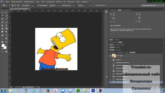Reset default foreground and background colors
The height and width of the screenshot is (93, 165).
coord(2,49)
